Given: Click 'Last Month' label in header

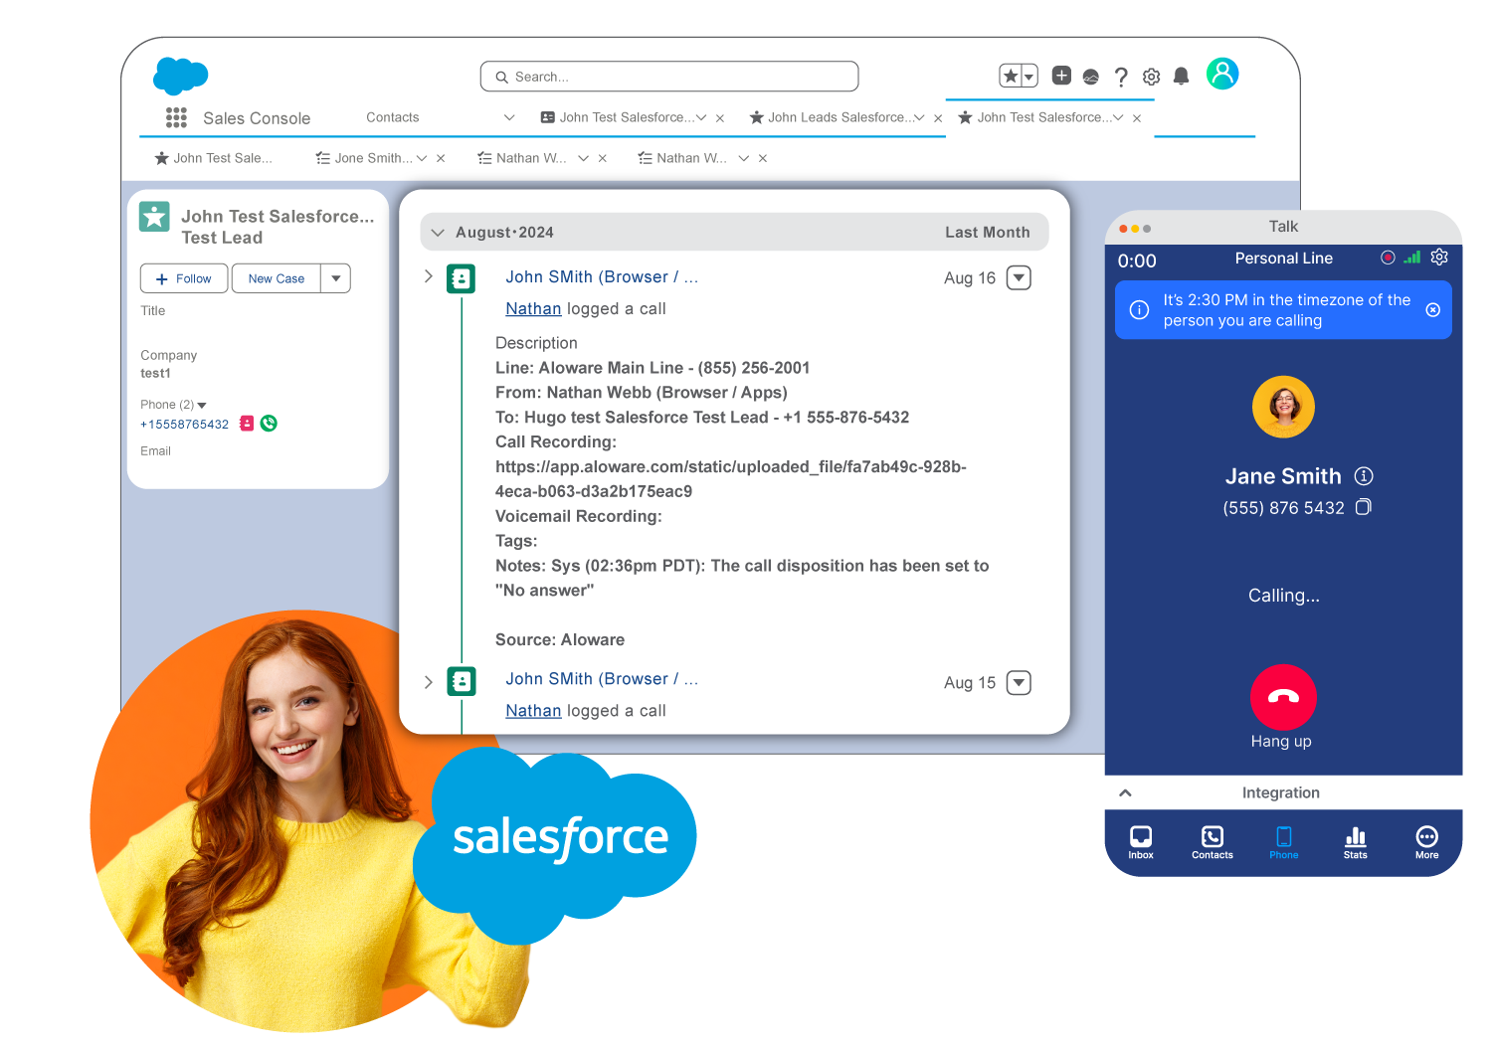Looking at the screenshot, I should 988,232.
